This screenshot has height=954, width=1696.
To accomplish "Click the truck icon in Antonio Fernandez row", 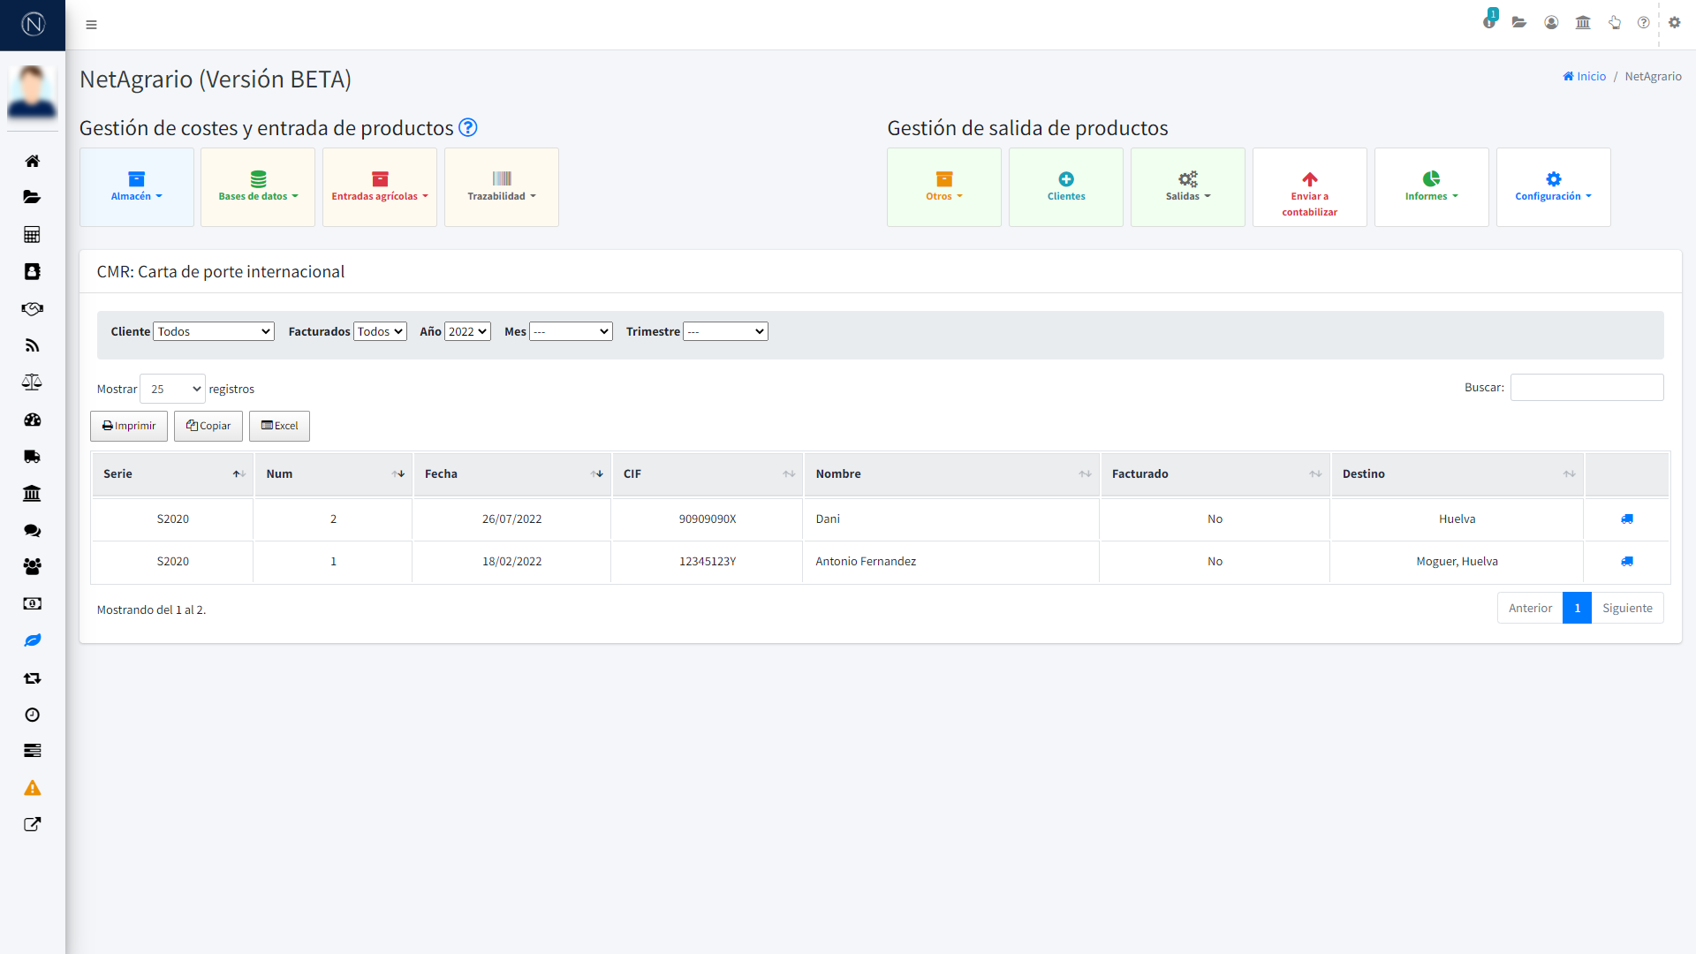I will (x=1626, y=562).
